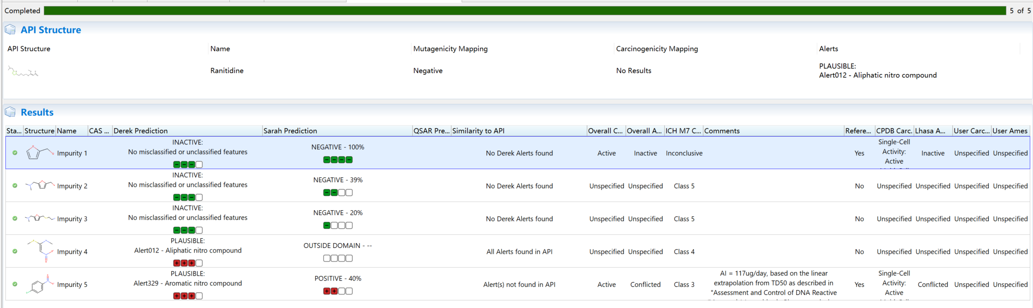
Task: Click the Inconclusive ICH M7 cell
Action: (684, 153)
